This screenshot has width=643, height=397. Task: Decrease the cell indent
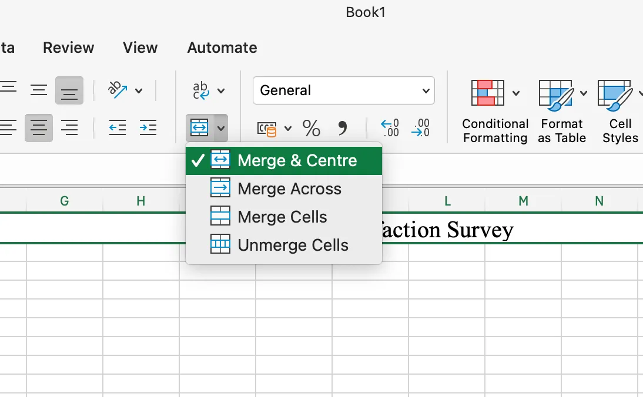click(x=118, y=128)
